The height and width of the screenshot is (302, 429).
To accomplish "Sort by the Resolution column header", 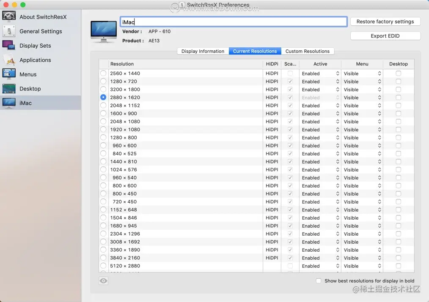I will click(x=185, y=64).
